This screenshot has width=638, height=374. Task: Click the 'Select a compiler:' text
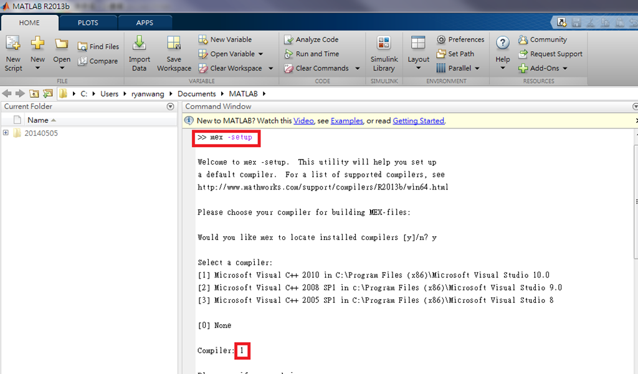pyautogui.click(x=235, y=262)
